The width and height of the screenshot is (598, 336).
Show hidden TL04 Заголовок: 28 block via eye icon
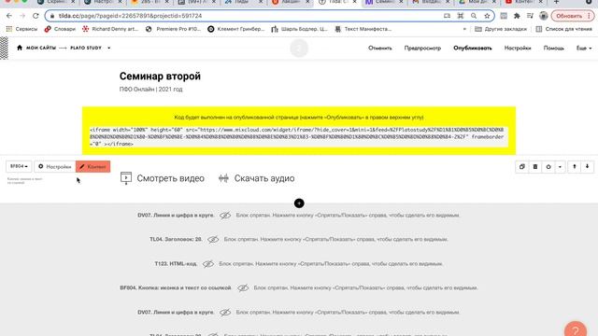click(213, 240)
